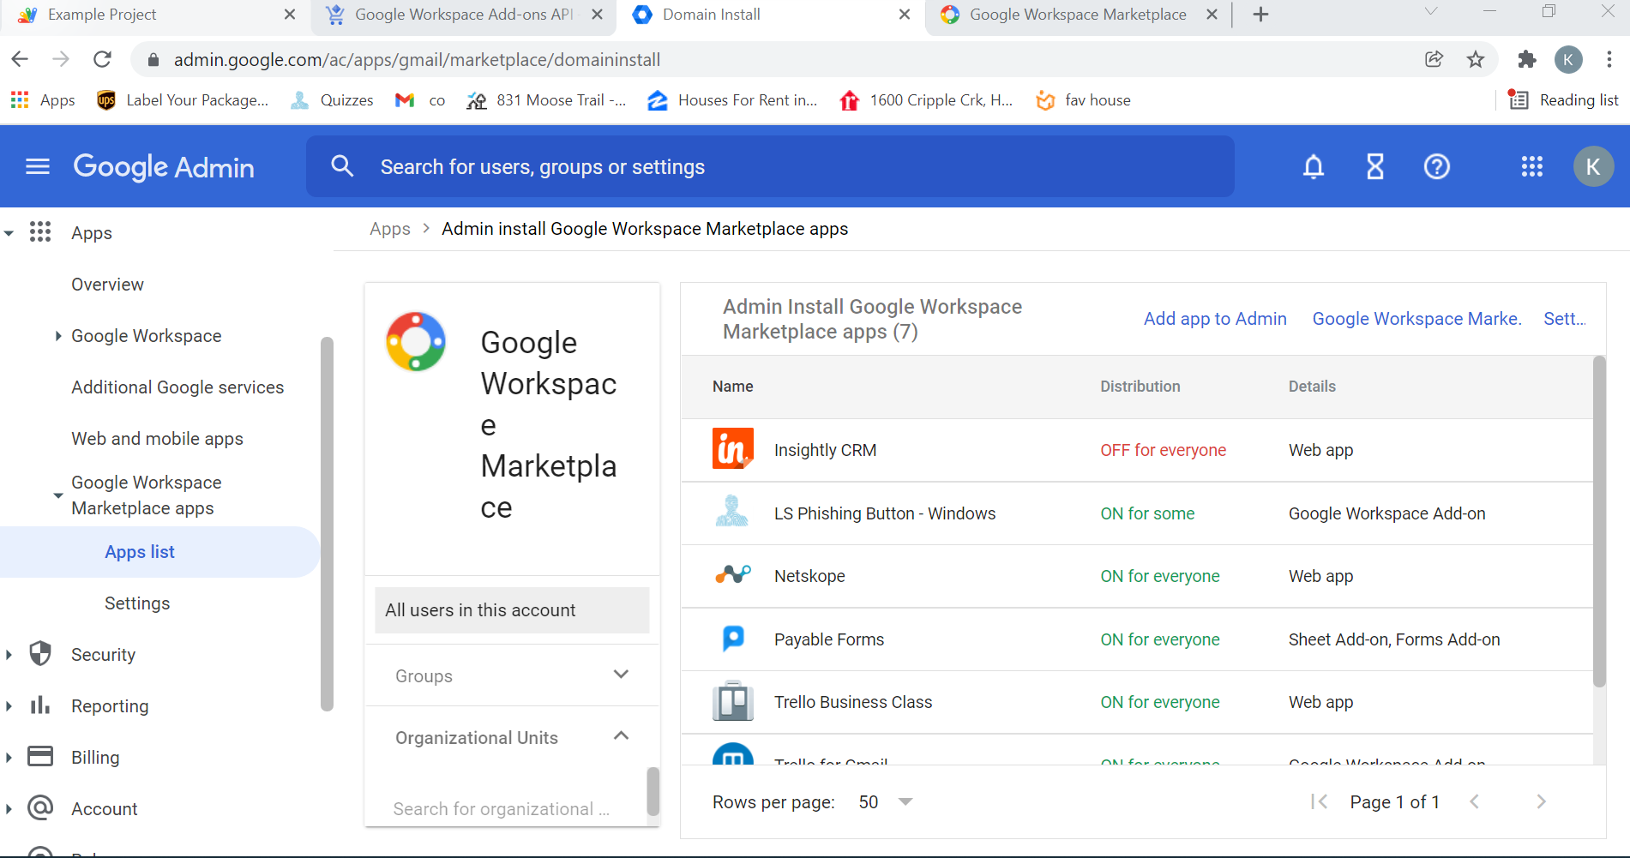Click the Add app to Admin link

1215,319
